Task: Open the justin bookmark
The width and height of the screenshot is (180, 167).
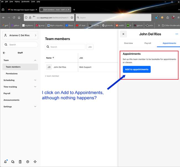Action: click(149, 25)
